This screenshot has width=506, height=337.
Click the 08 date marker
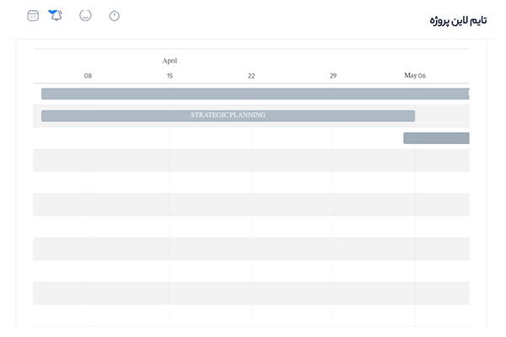pyautogui.click(x=88, y=76)
